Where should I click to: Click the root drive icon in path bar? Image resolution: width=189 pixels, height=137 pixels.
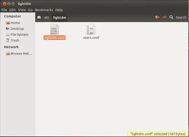[x=39, y=17]
